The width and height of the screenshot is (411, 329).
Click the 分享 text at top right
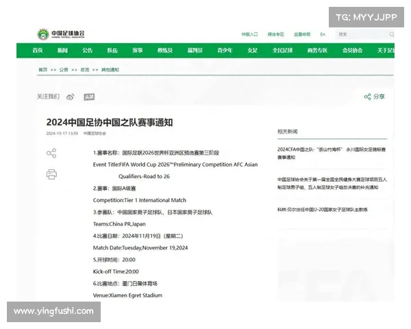click(379, 97)
